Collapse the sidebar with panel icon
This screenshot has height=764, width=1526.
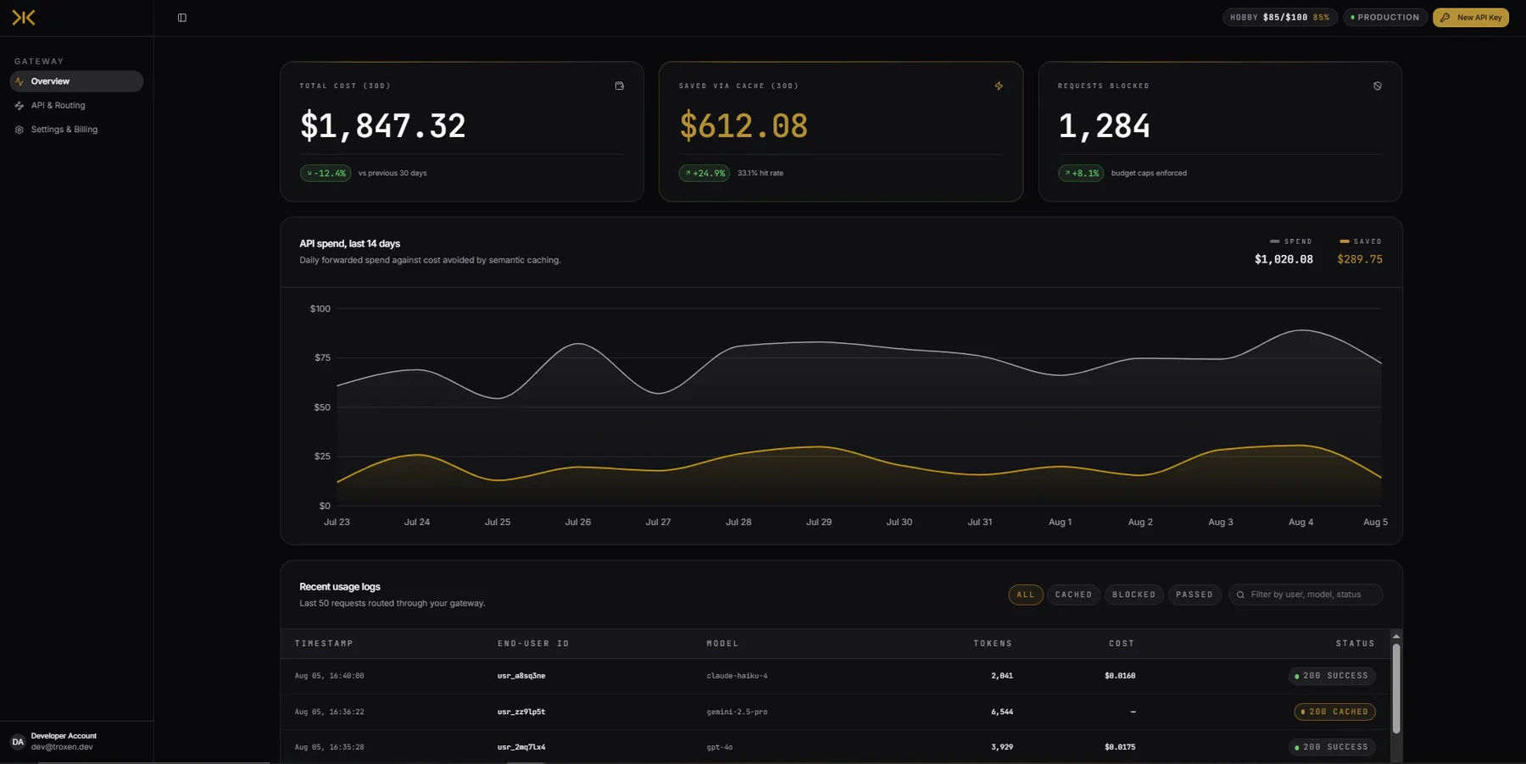coord(182,18)
